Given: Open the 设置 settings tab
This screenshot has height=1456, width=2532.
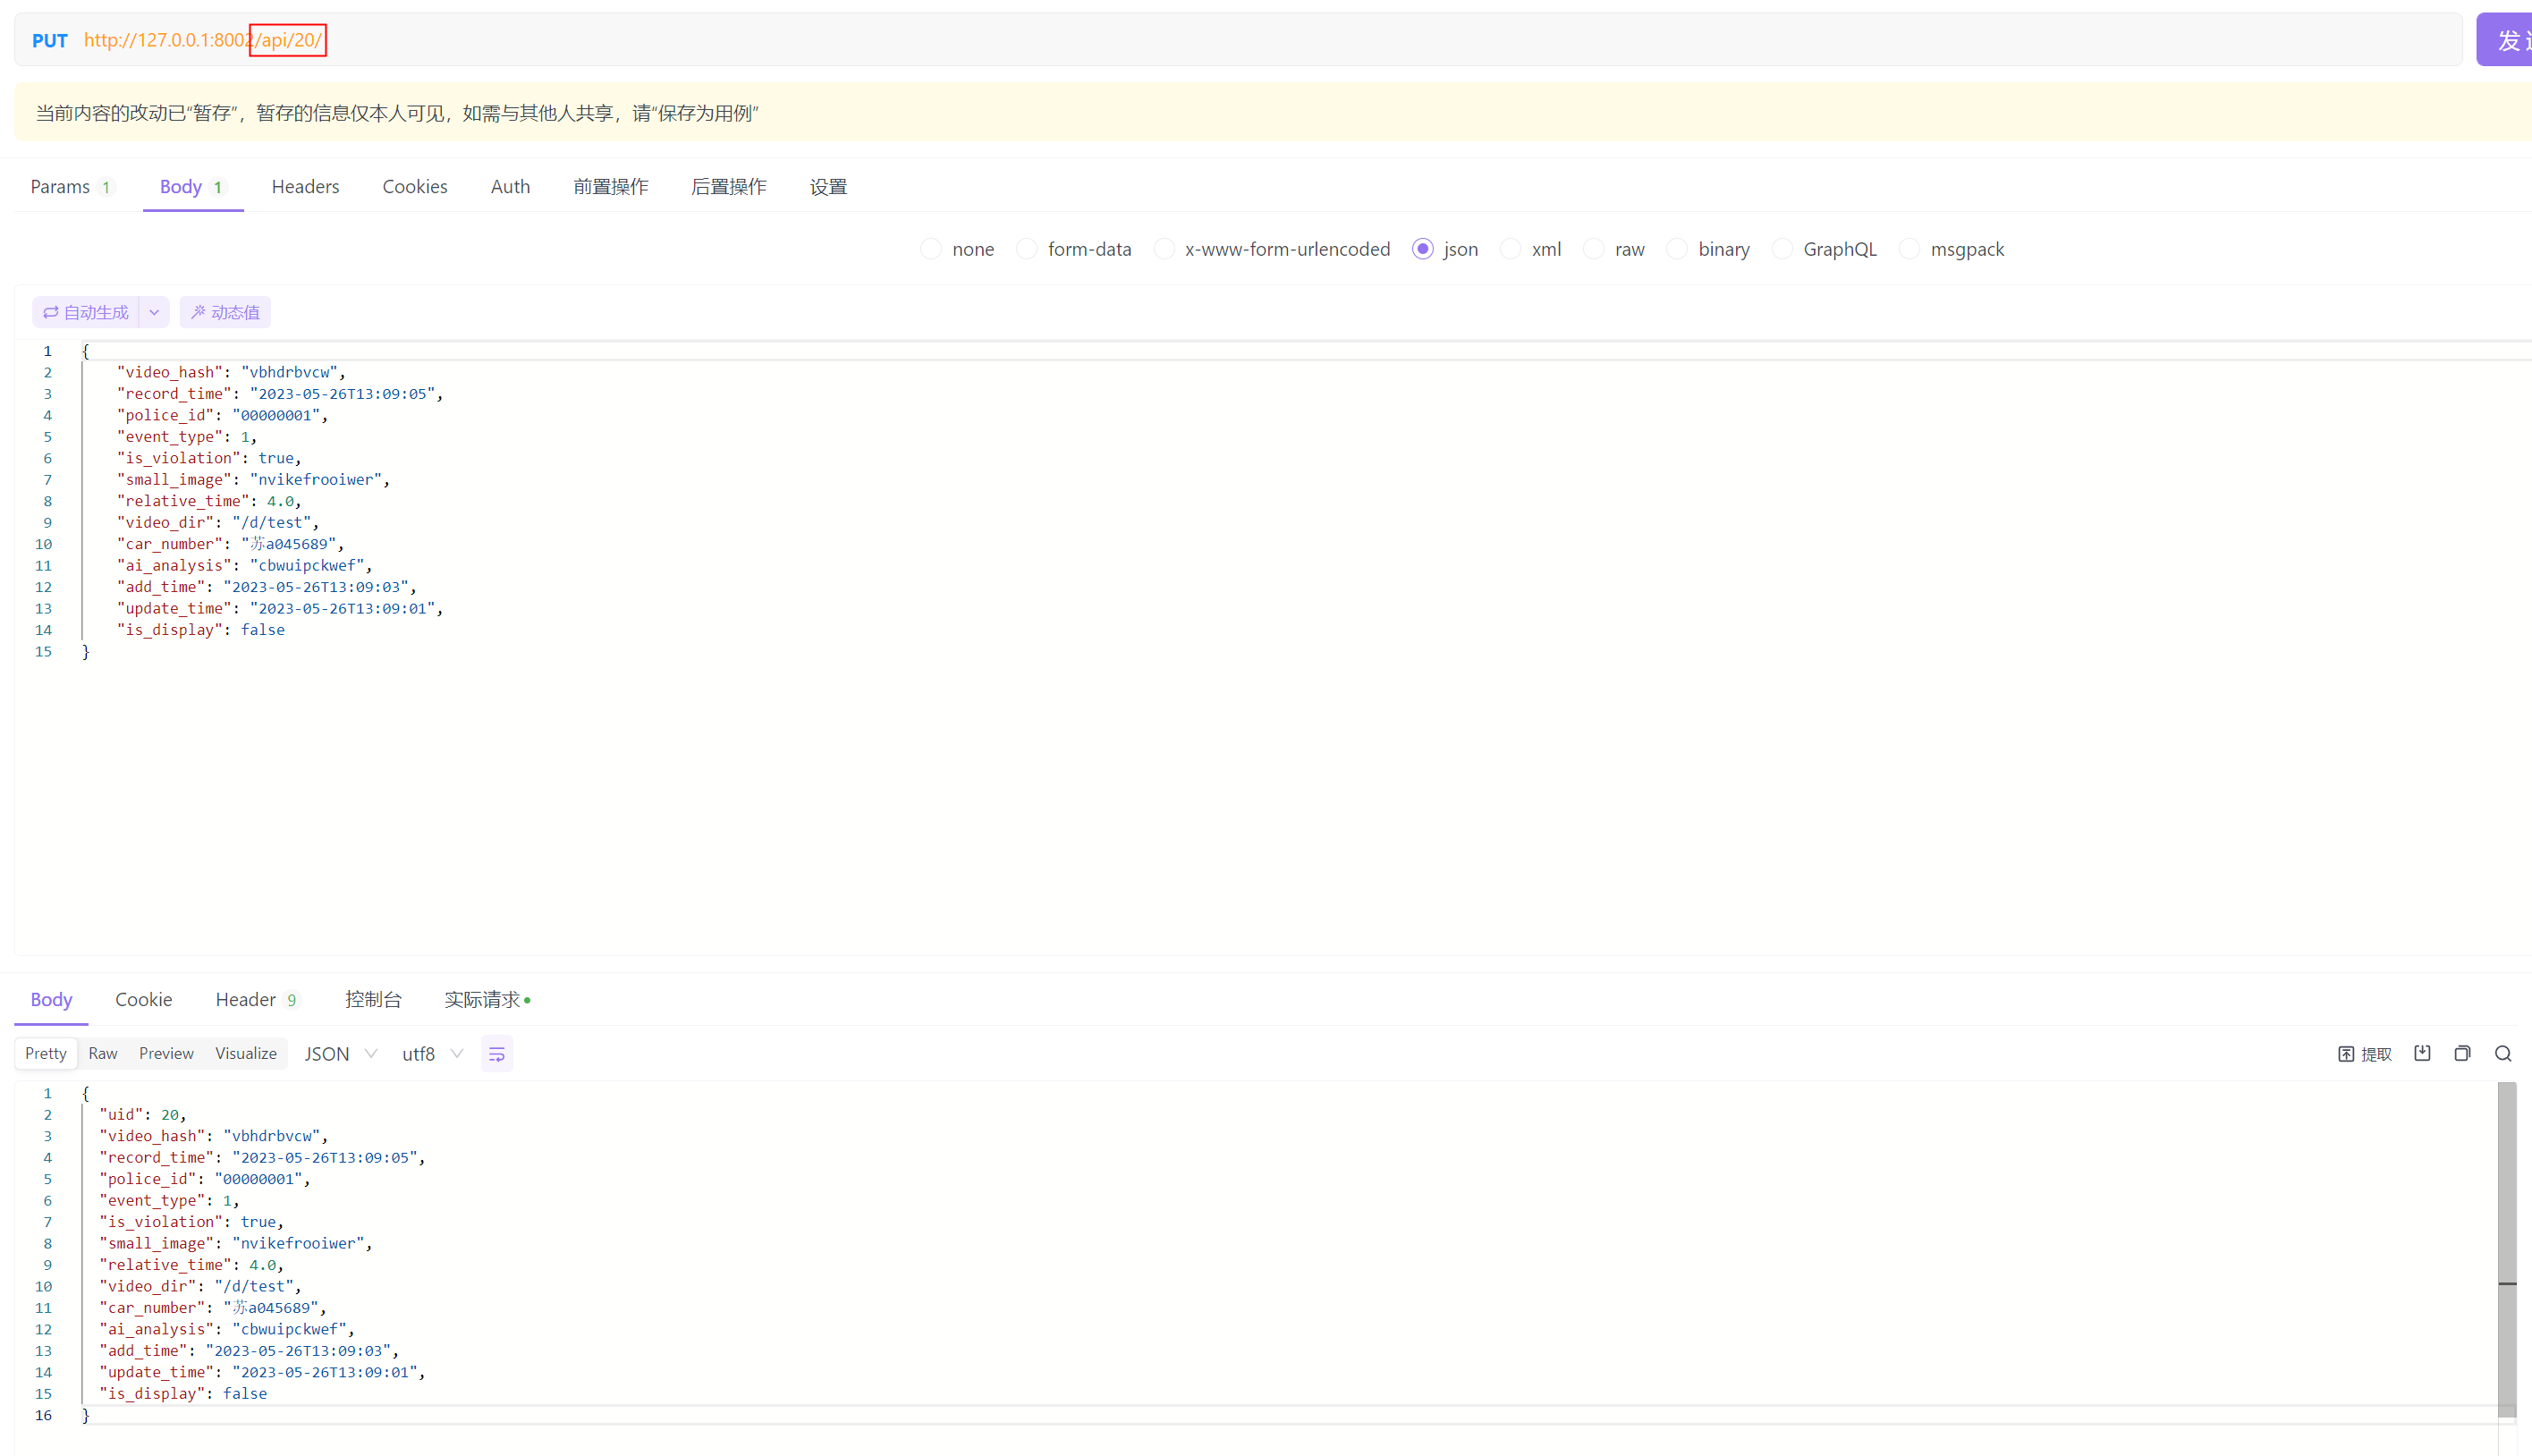Looking at the screenshot, I should point(828,187).
